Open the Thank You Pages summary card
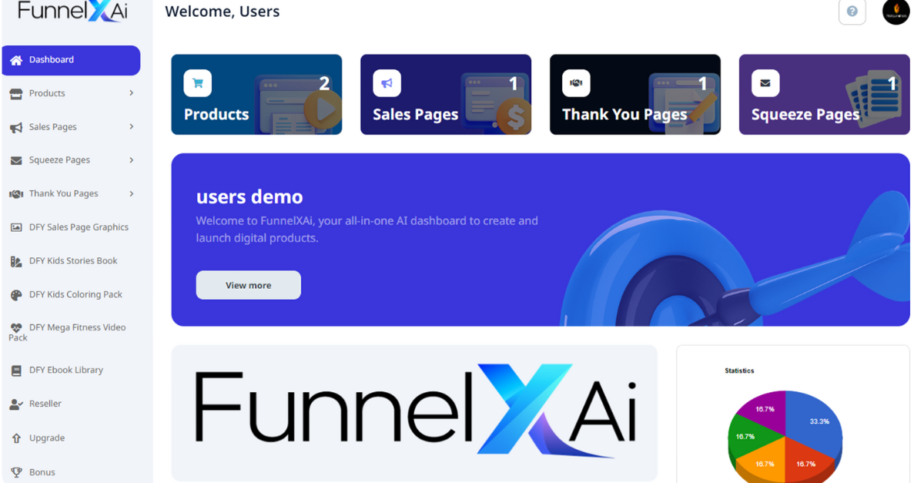 pyautogui.click(x=635, y=95)
